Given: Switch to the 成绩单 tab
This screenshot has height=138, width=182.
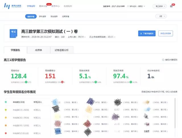Looking at the screenshot, I should (x=39, y=50).
